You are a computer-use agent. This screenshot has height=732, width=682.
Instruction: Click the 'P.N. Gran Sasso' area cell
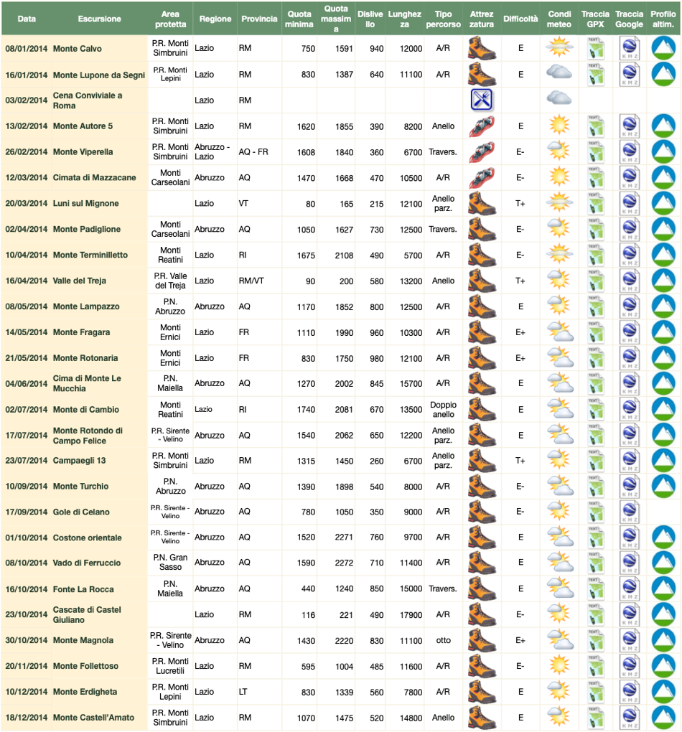[171, 562]
